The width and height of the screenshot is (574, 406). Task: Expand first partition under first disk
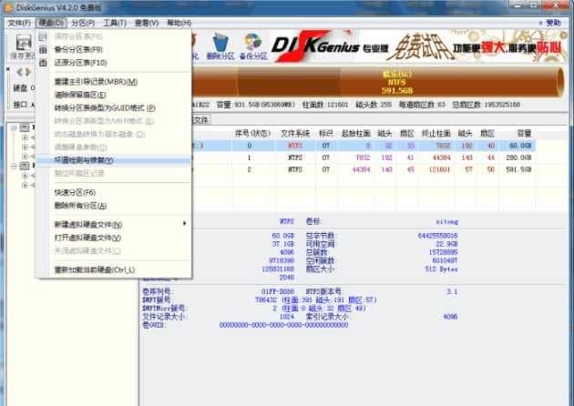(x=25, y=137)
